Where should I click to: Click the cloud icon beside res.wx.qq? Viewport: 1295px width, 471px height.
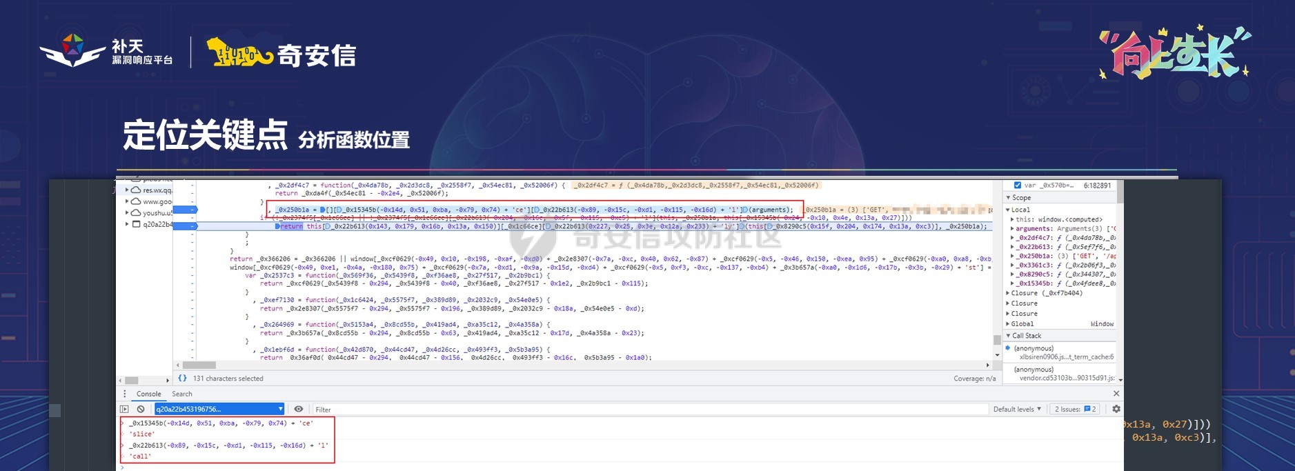(x=136, y=190)
